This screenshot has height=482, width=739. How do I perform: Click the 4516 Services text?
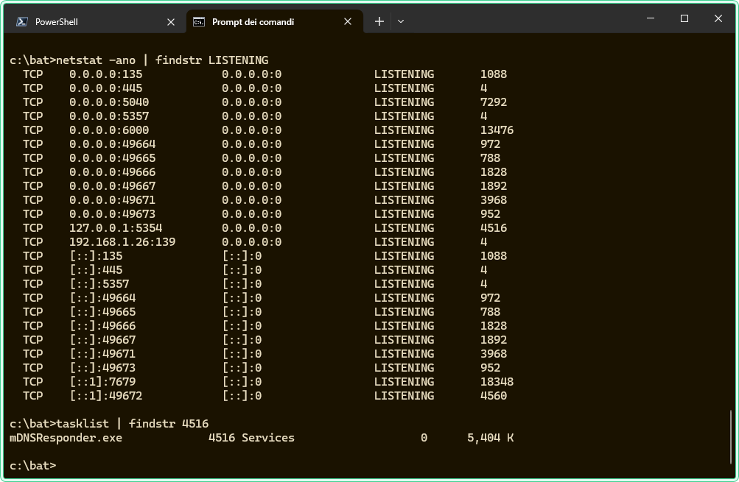[x=251, y=438]
